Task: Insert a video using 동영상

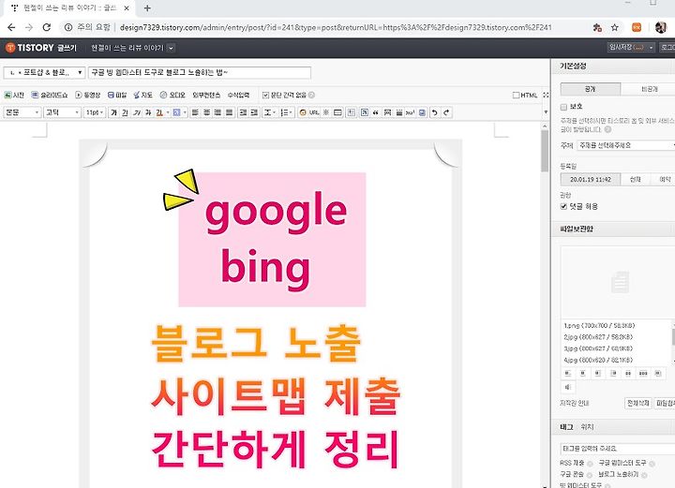Action: point(88,95)
